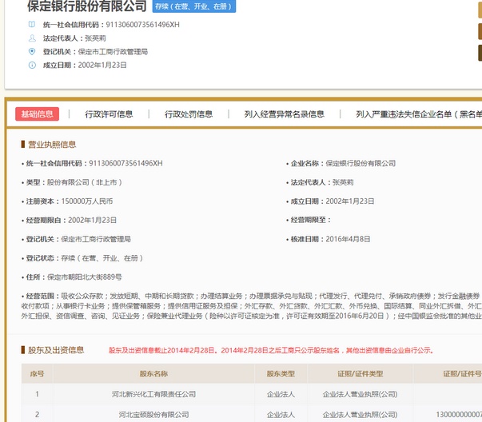Click the blue 存续（在营、开业、在册）status badge
482x422 pixels.
tap(194, 6)
